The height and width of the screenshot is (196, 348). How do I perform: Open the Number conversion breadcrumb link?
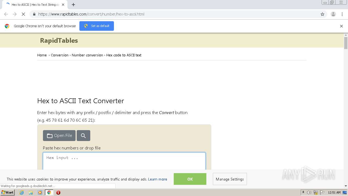click(x=87, y=55)
